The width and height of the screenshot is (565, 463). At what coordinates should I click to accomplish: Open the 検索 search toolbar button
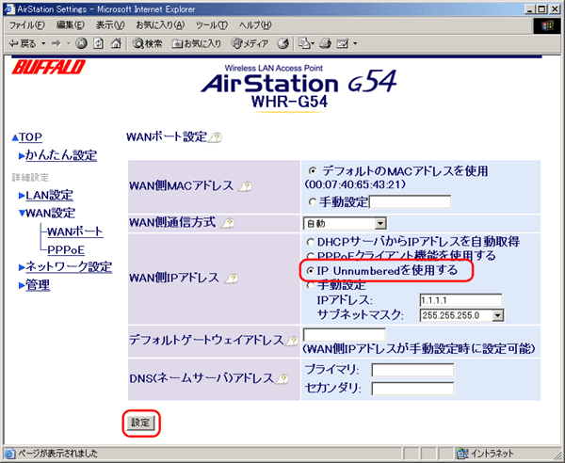click(x=147, y=44)
